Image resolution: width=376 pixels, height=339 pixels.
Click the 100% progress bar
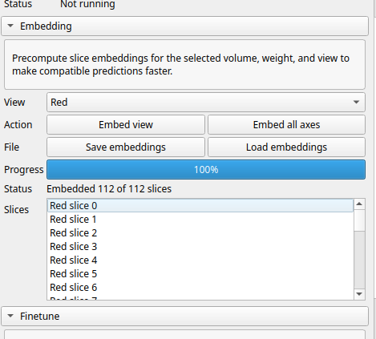[x=206, y=169]
